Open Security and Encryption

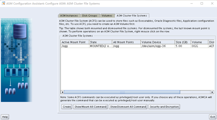164,106
